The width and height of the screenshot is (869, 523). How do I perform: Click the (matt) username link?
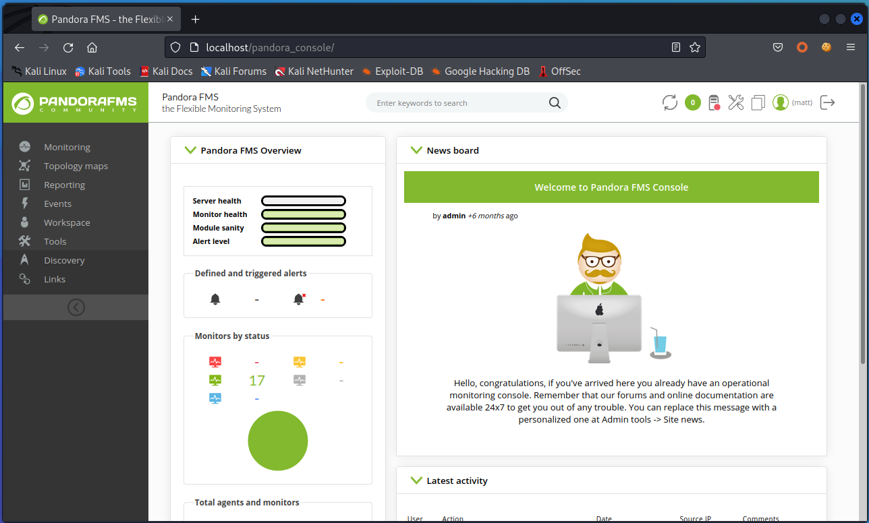click(802, 102)
